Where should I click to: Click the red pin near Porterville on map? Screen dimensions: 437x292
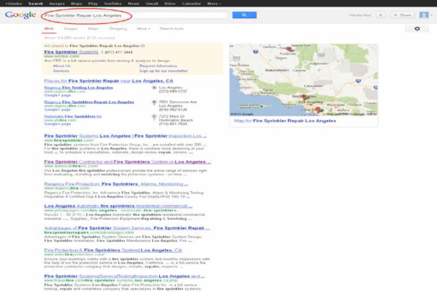pyautogui.click(x=289, y=49)
